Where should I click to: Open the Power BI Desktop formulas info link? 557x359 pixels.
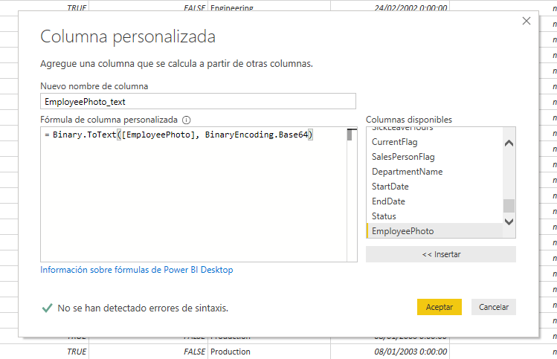click(137, 270)
